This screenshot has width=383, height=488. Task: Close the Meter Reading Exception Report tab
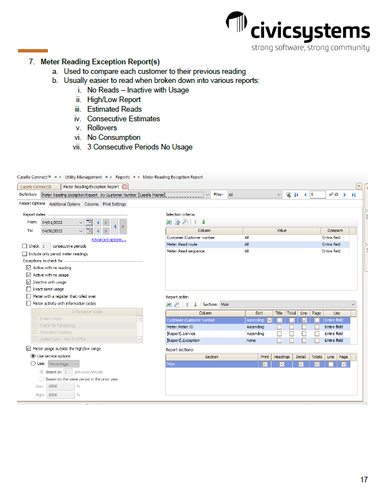tap(124, 187)
